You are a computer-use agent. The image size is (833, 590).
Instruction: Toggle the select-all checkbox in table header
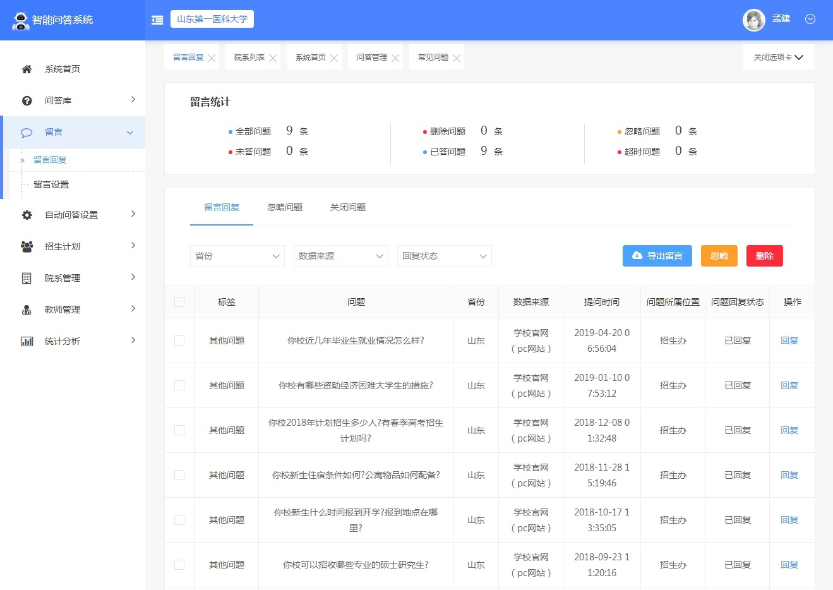pos(179,302)
